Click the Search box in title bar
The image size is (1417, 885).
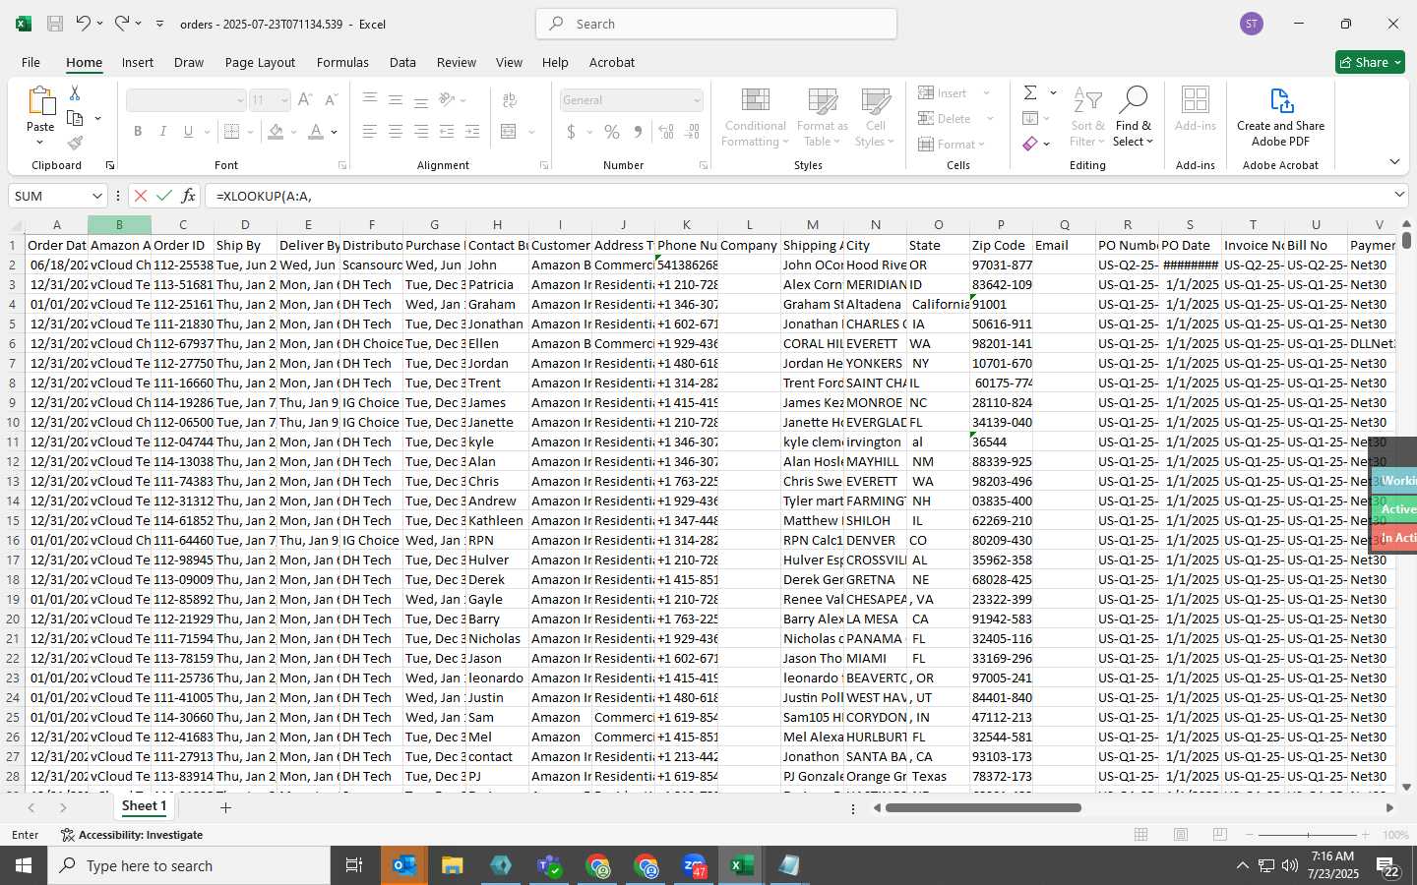[716, 24]
